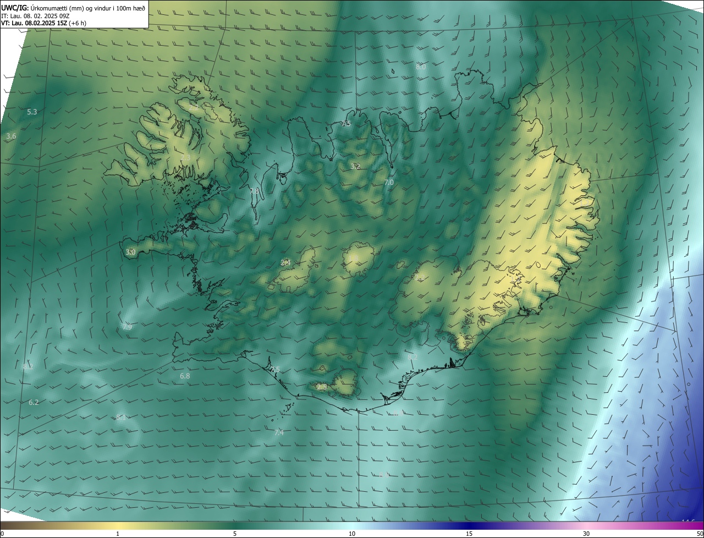The height and width of the screenshot is (538, 704).
Task: Select the 30 tick label on the color scale
Action: tap(586, 534)
